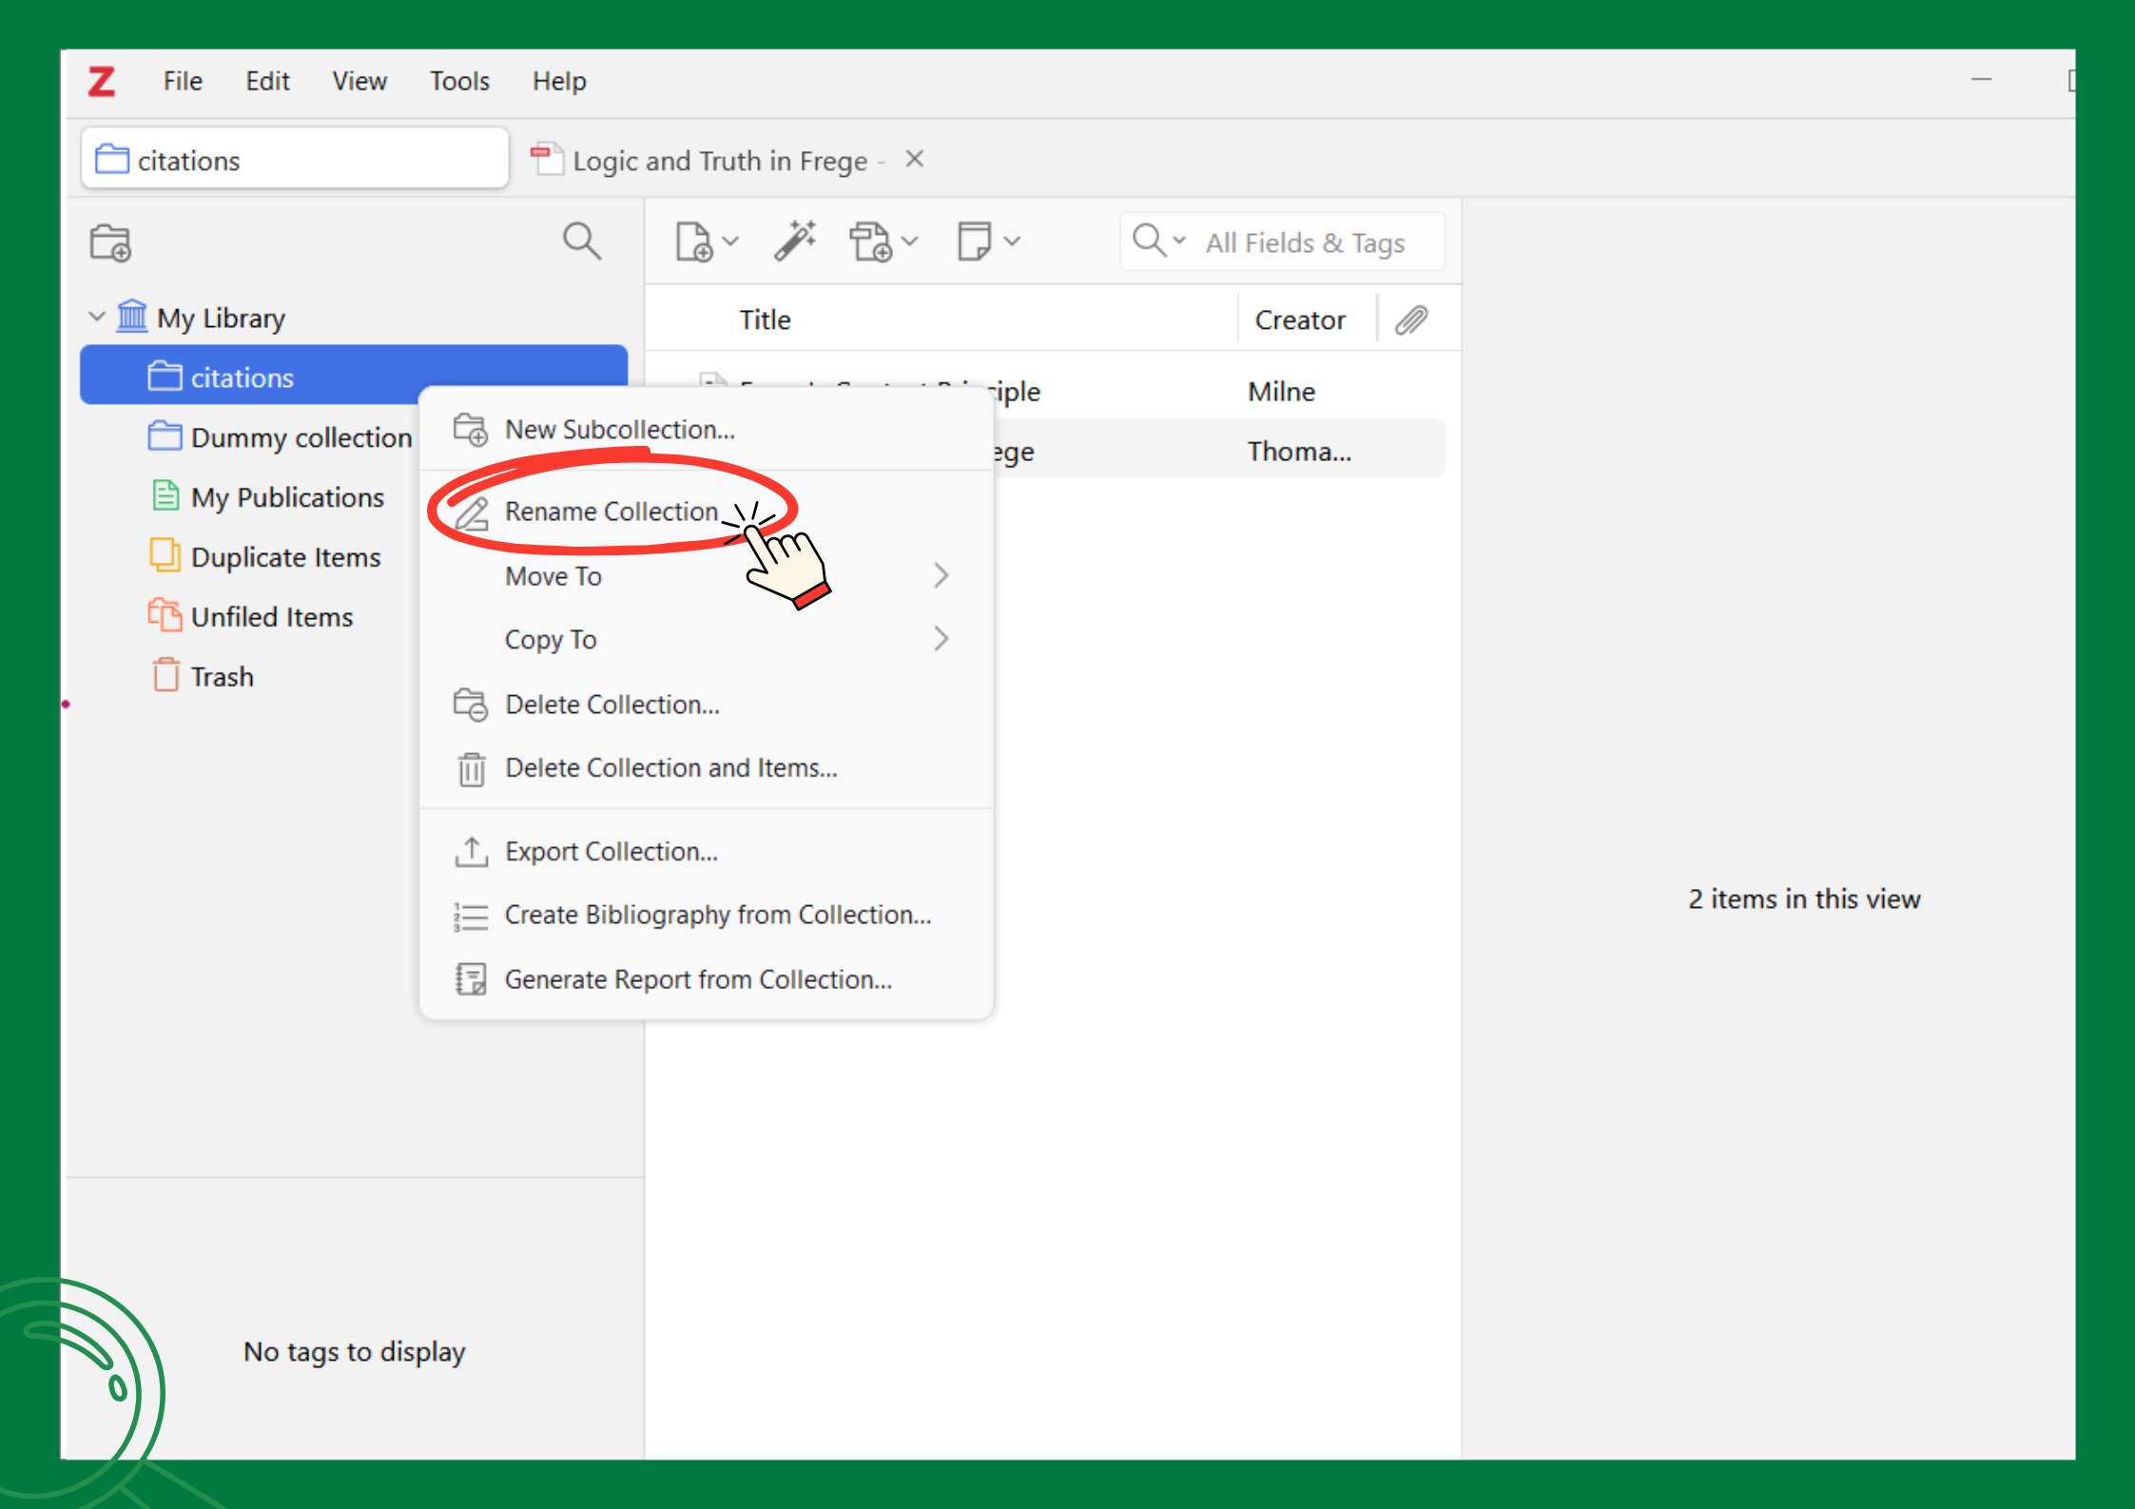
Task: Click the Create Bibliography list icon
Action: [x=471, y=916]
